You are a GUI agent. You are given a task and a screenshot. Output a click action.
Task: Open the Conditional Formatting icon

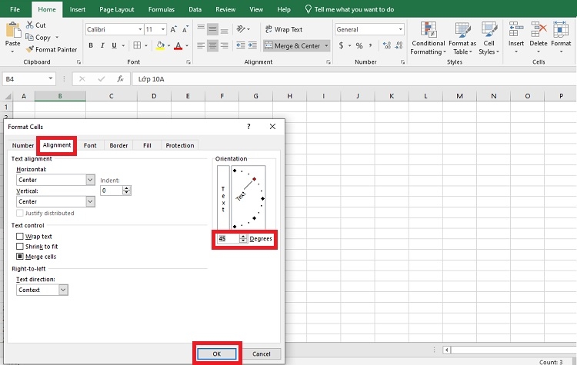tap(429, 30)
